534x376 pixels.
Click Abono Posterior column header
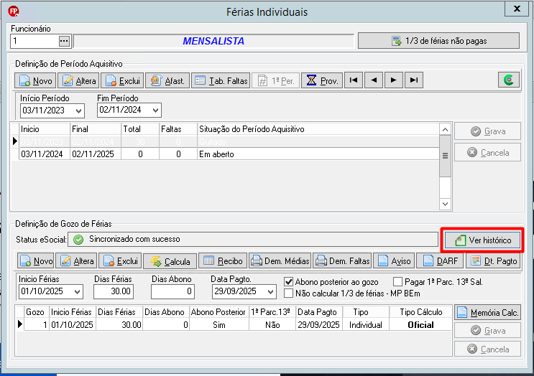pos(218,312)
